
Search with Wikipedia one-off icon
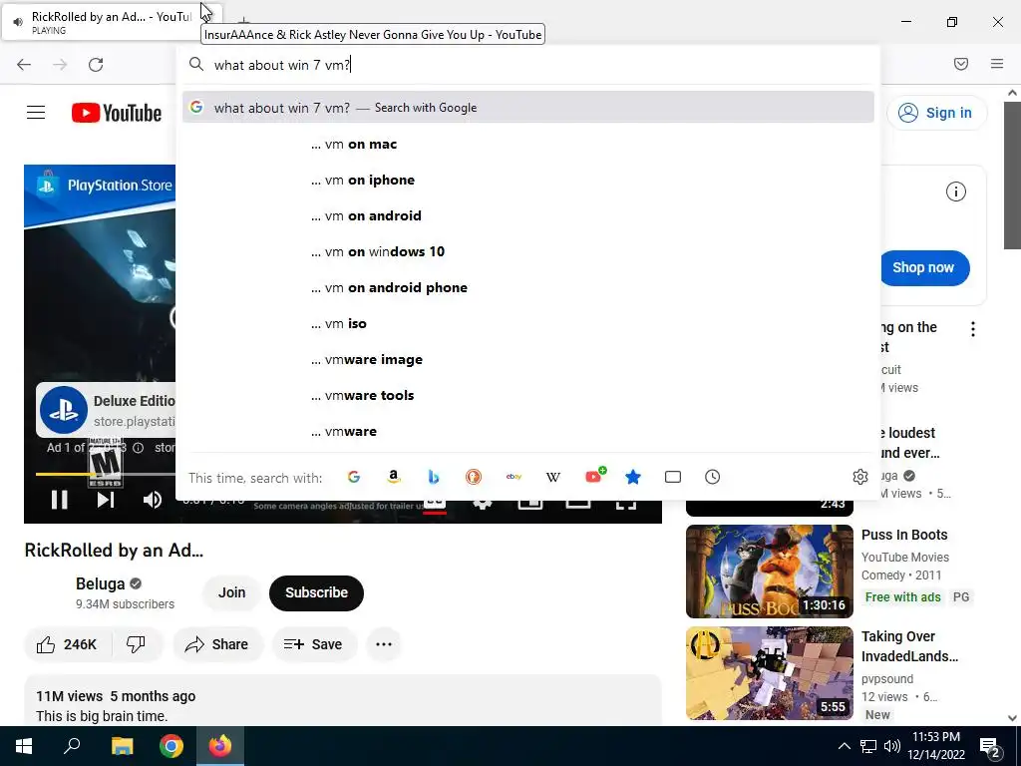552,477
